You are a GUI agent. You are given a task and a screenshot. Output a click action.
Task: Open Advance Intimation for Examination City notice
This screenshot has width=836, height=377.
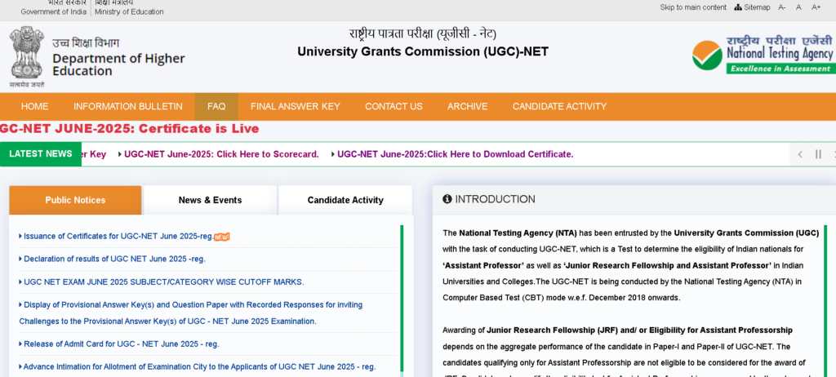click(199, 367)
